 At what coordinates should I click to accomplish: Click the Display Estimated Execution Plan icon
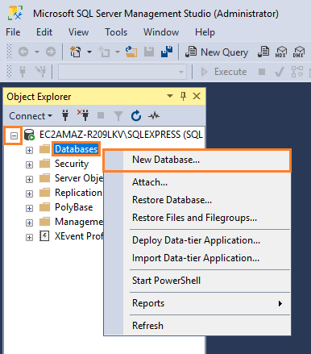297,72
